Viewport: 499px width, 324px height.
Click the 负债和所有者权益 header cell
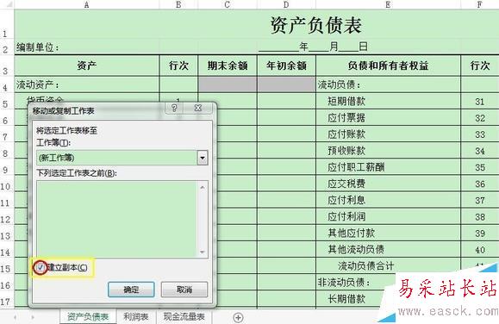pos(388,65)
